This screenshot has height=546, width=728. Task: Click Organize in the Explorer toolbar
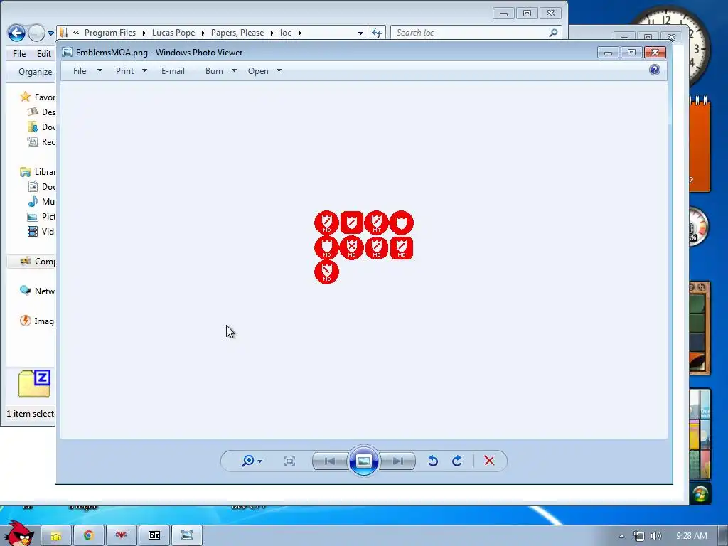tap(36, 72)
